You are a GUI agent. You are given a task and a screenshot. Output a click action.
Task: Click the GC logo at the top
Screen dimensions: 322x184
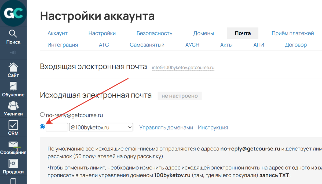click(13, 13)
